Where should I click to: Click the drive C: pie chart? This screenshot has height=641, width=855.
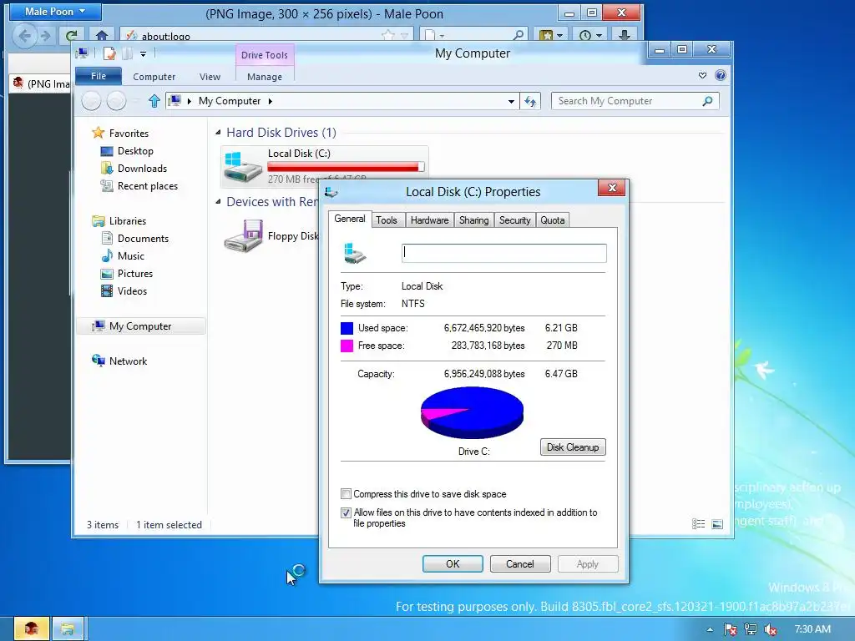[x=473, y=412]
